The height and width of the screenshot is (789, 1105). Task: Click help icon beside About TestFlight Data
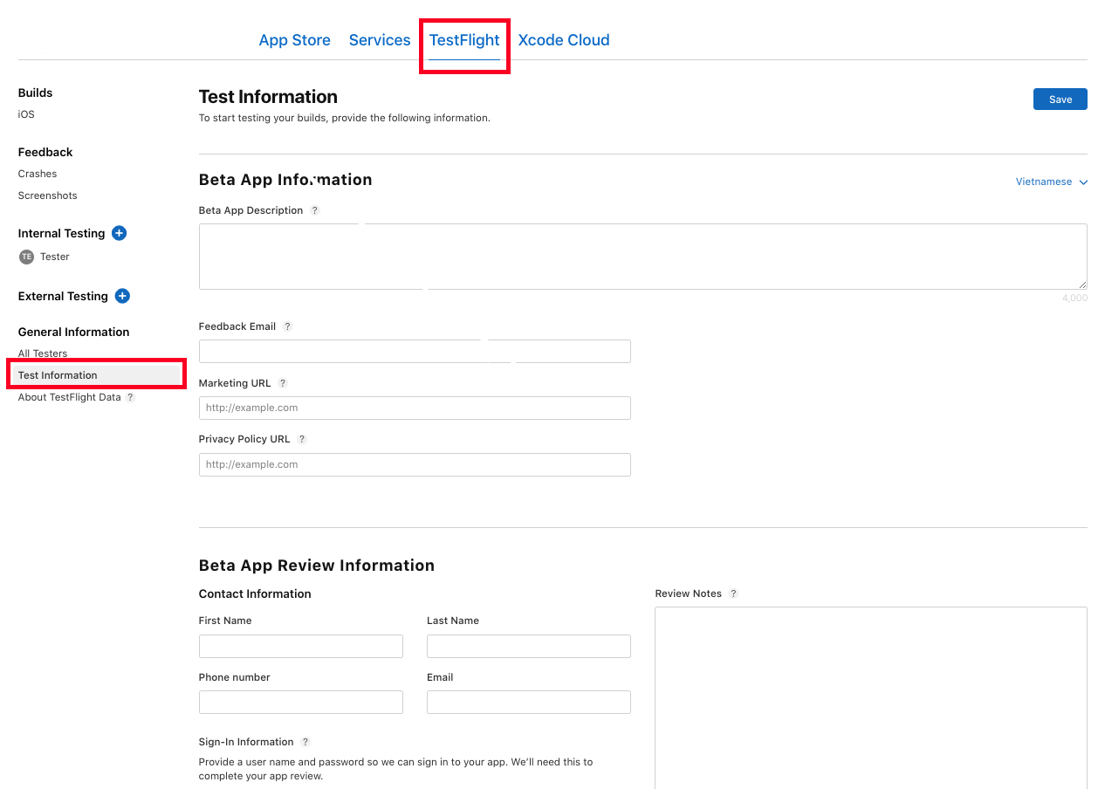(130, 397)
